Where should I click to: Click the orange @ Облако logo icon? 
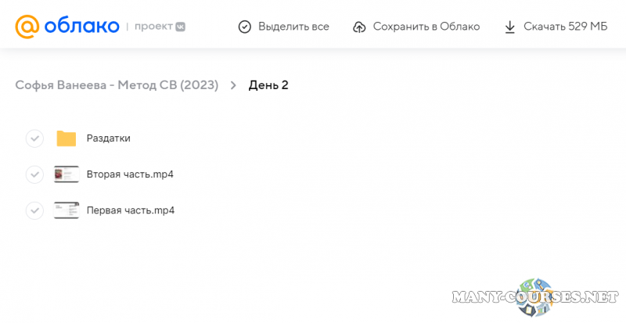pyautogui.click(x=27, y=27)
